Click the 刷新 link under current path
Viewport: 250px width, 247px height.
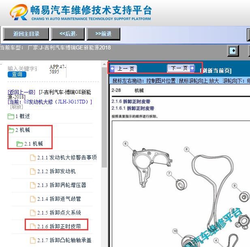[x=17, y=107]
